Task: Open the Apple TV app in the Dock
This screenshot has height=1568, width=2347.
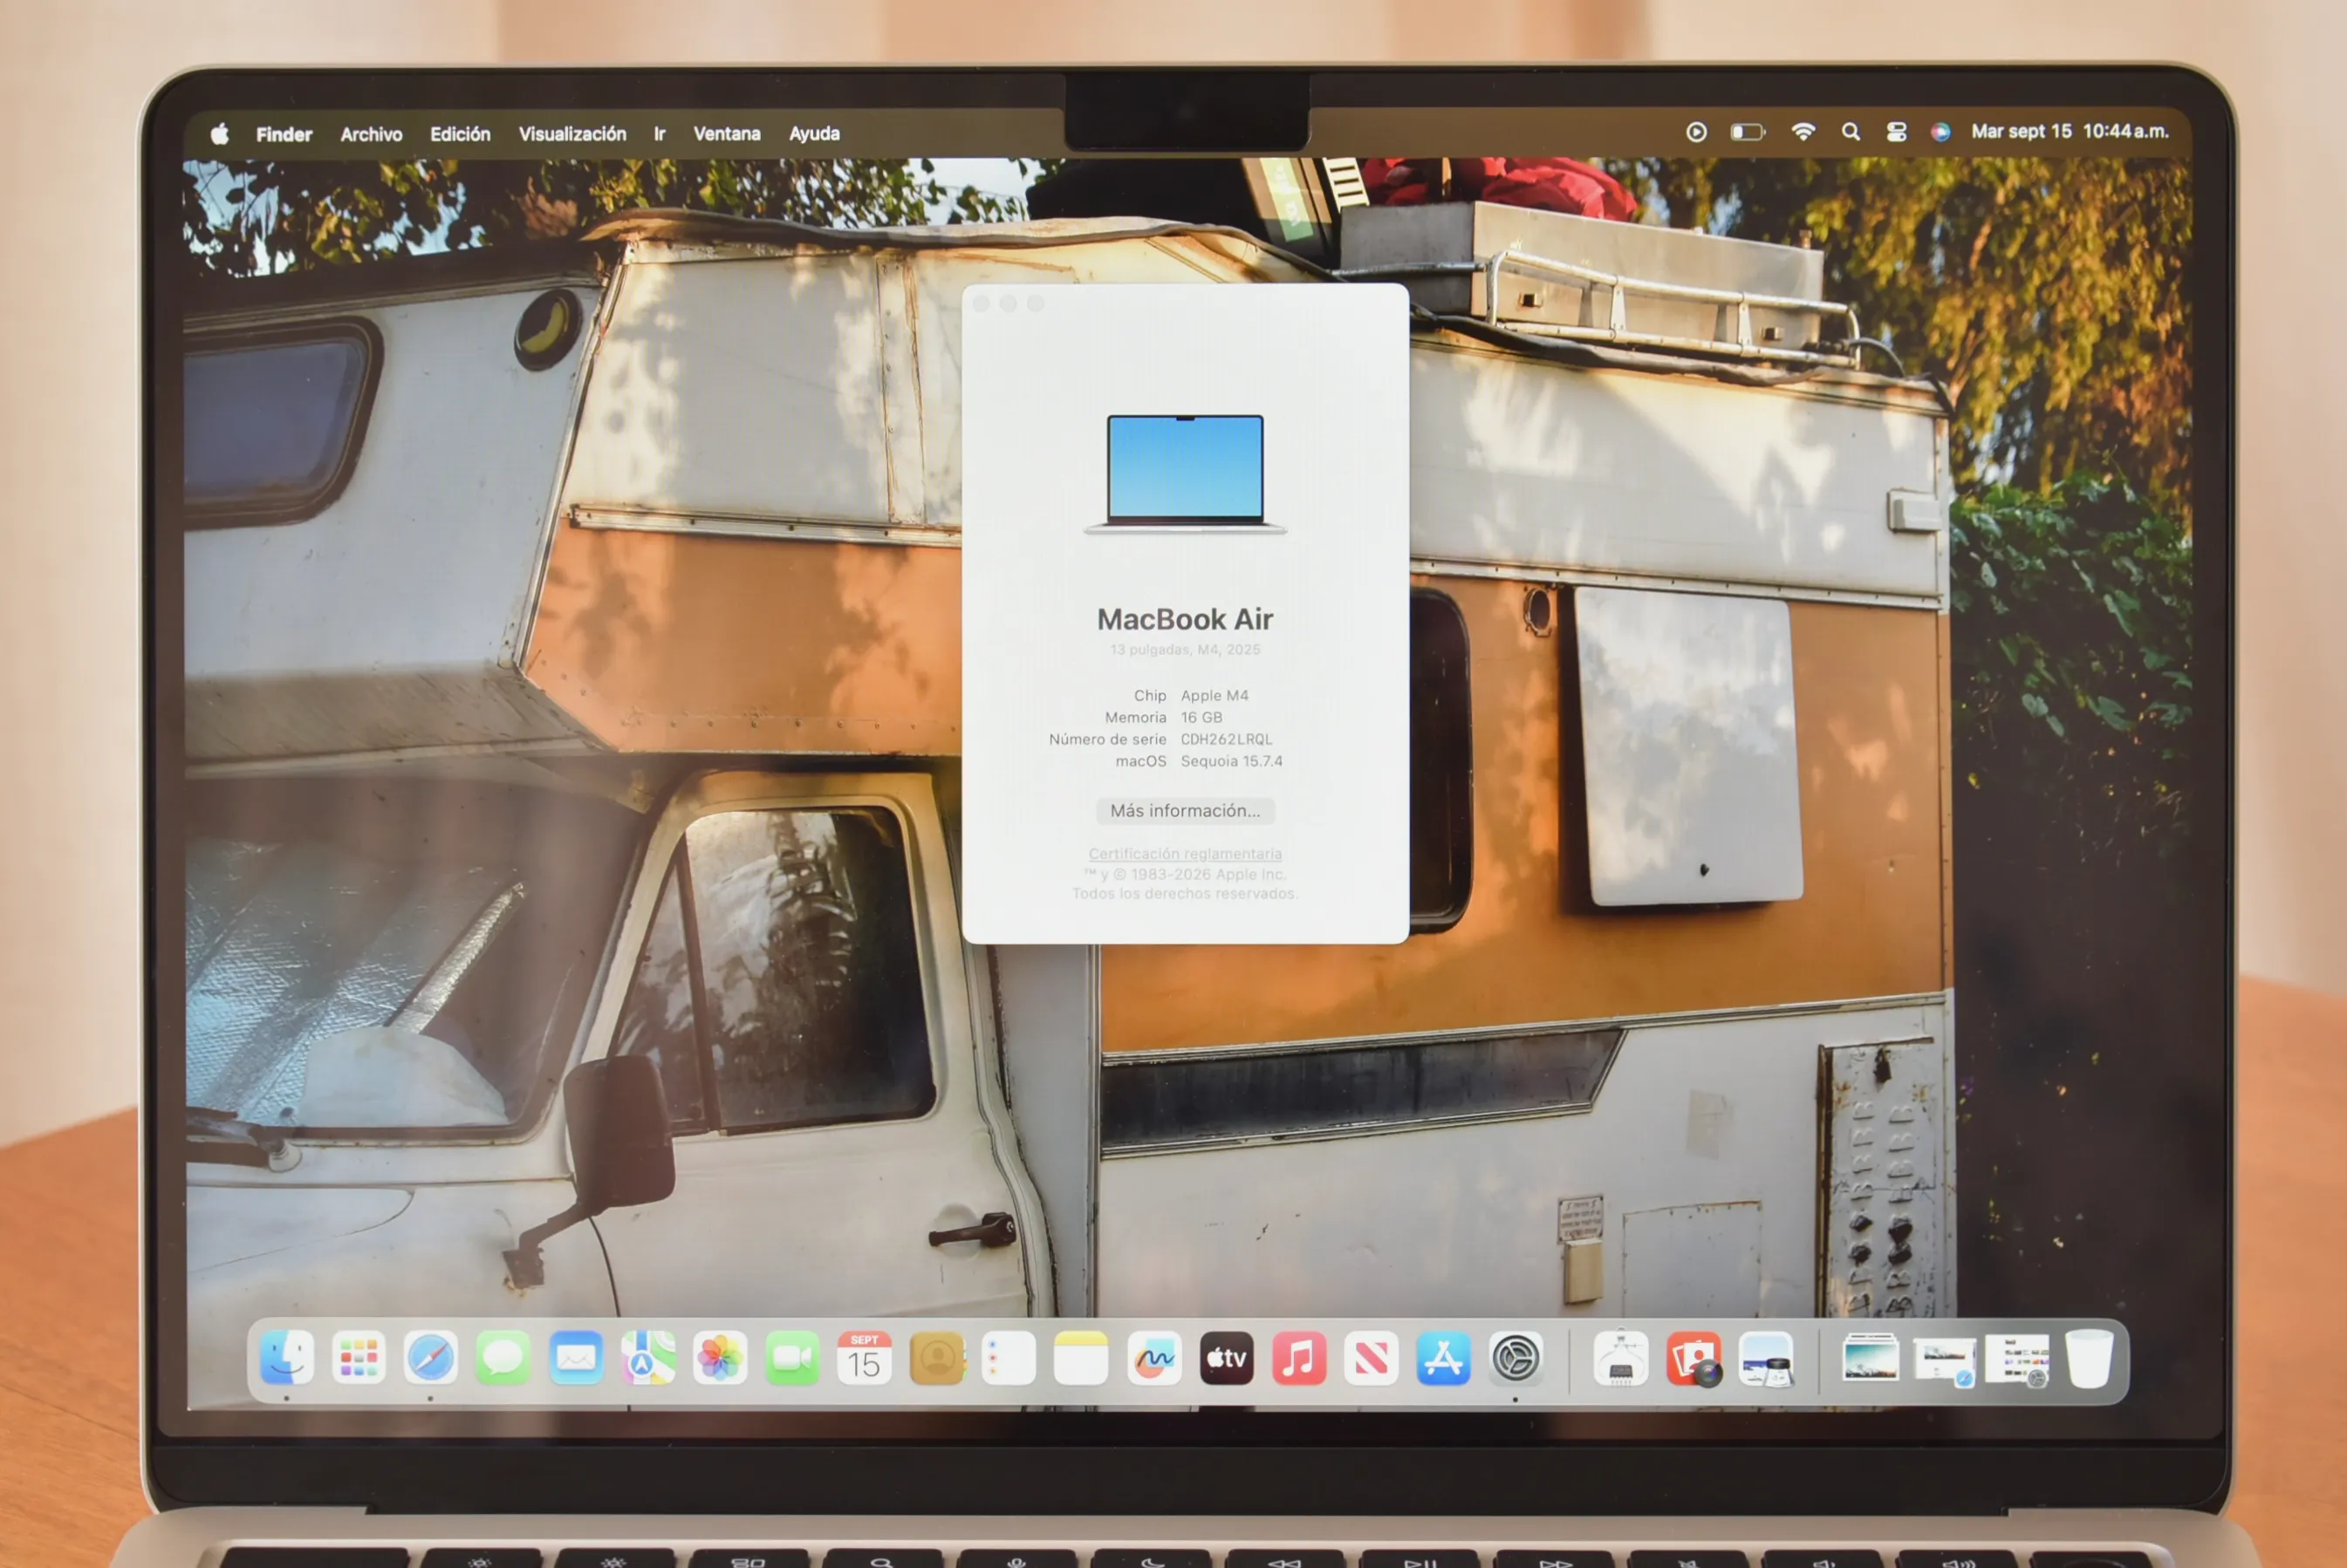Action: (x=1227, y=1358)
